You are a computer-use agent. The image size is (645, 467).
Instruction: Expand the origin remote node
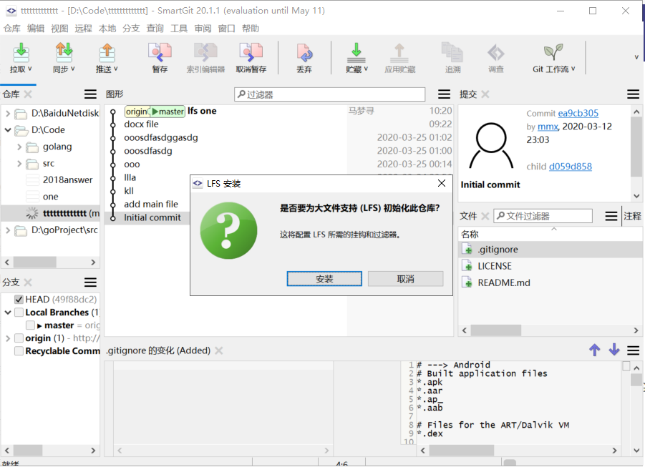[8, 338]
